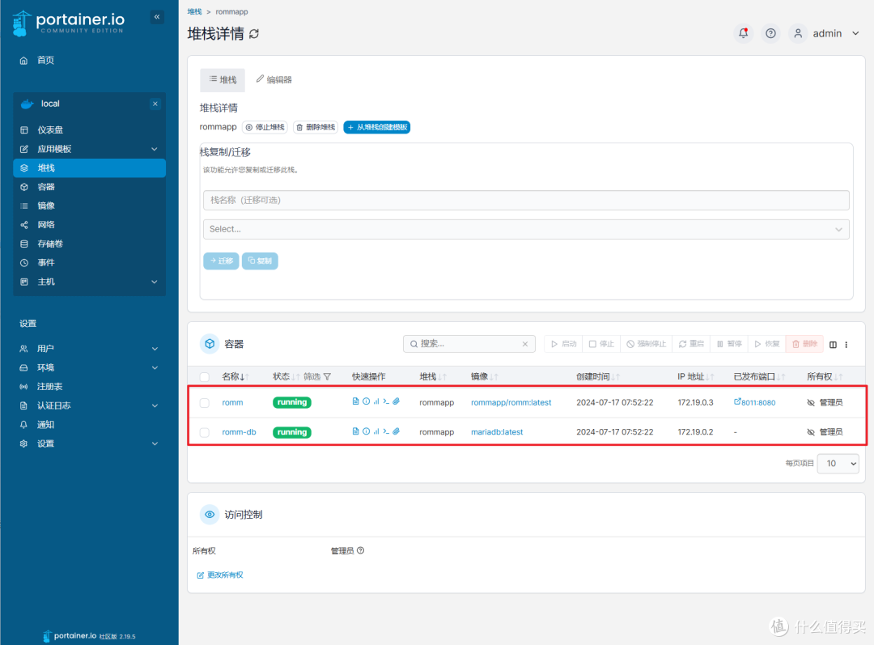The image size is (874, 645).
Task: Click the 删除堆栈 button
Action: point(316,127)
